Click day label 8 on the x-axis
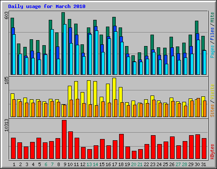Viewport: 217px width, 169px height. pos(58,164)
